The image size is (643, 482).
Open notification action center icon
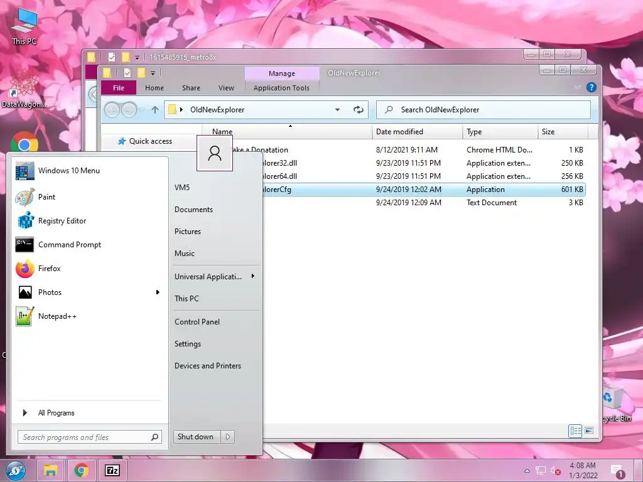coord(617,471)
